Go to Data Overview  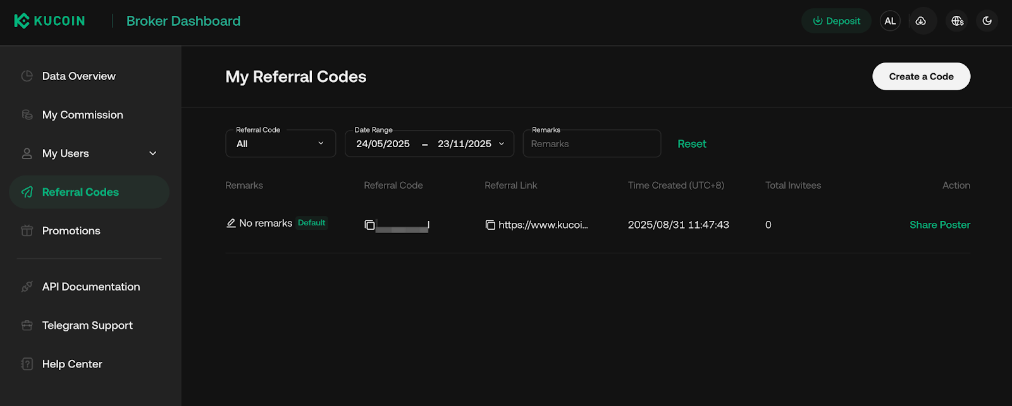(78, 76)
